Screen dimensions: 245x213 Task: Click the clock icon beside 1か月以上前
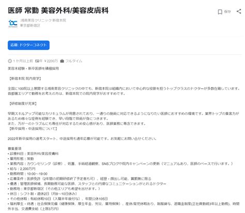coord(10,61)
